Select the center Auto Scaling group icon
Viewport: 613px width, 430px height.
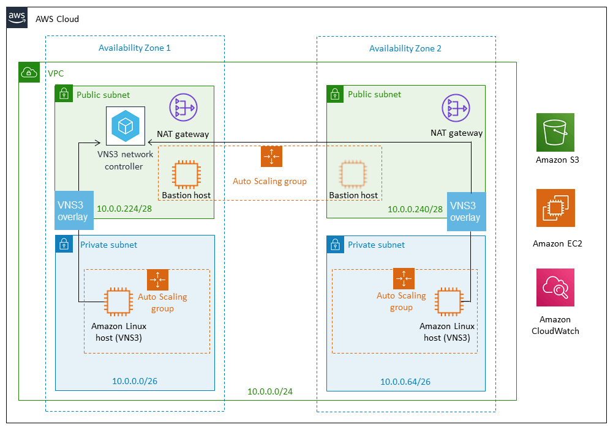pos(271,156)
